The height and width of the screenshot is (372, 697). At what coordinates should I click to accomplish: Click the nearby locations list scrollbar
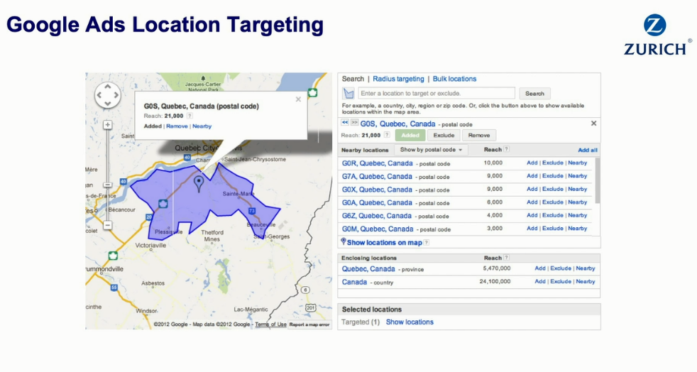point(598,180)
